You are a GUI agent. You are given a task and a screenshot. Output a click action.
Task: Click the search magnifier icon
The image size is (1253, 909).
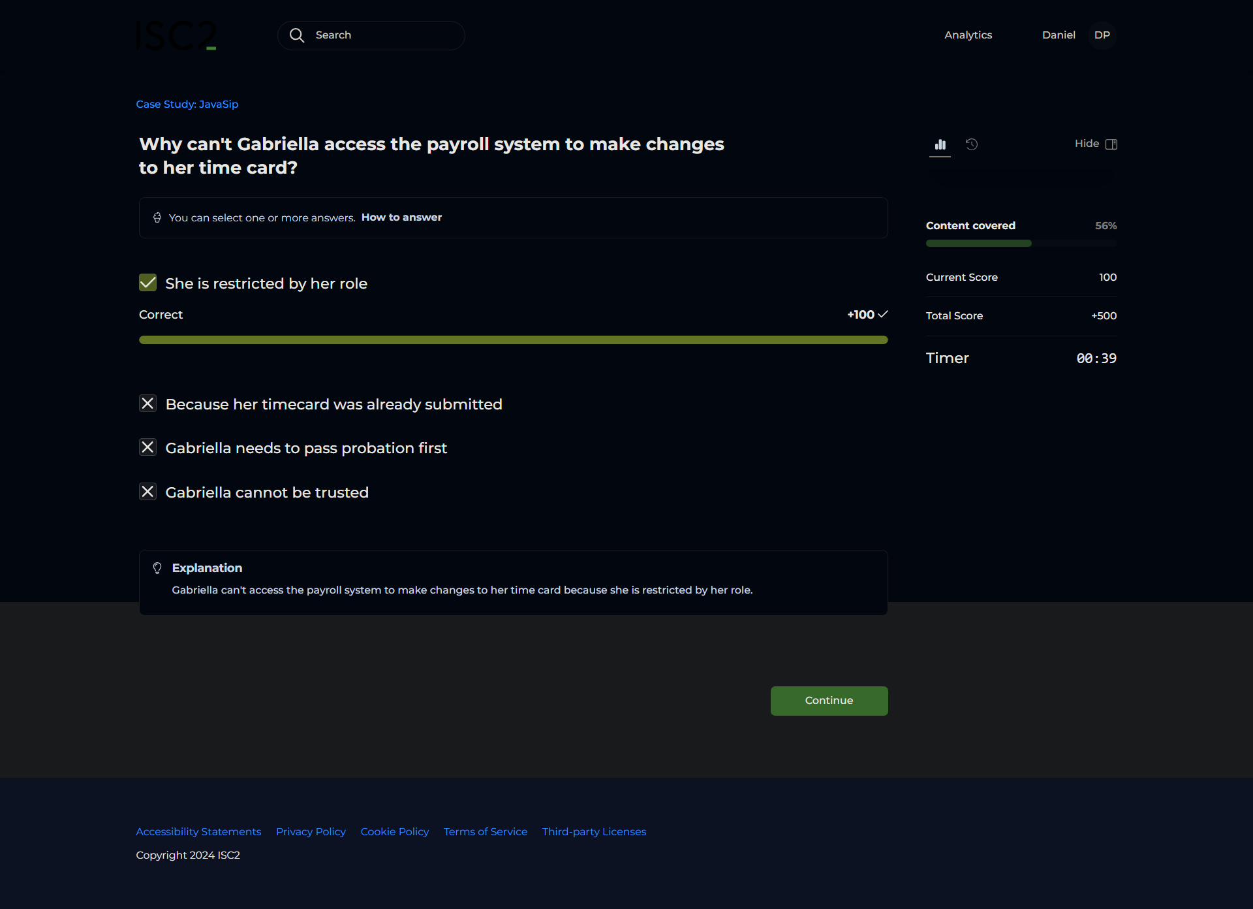coord(297,35)
